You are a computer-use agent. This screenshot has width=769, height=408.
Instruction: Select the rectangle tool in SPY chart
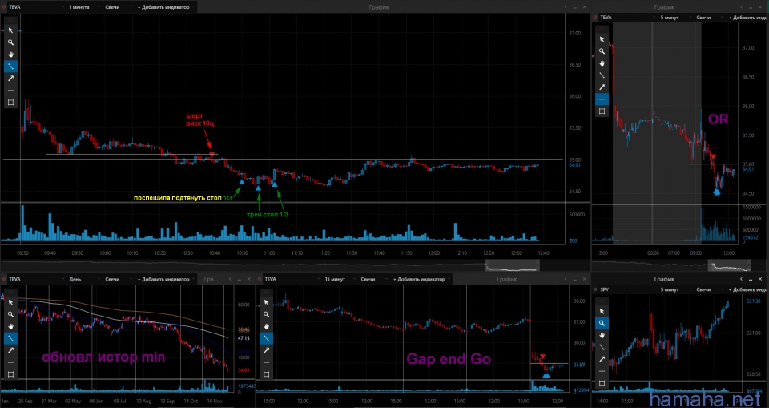(x=602, y=383)
